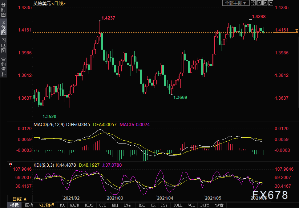The width and height of the screenshot is (299, 208).
Task: Choose the MACD indicator in bottom bar
Action: click(x=74, y=205)
